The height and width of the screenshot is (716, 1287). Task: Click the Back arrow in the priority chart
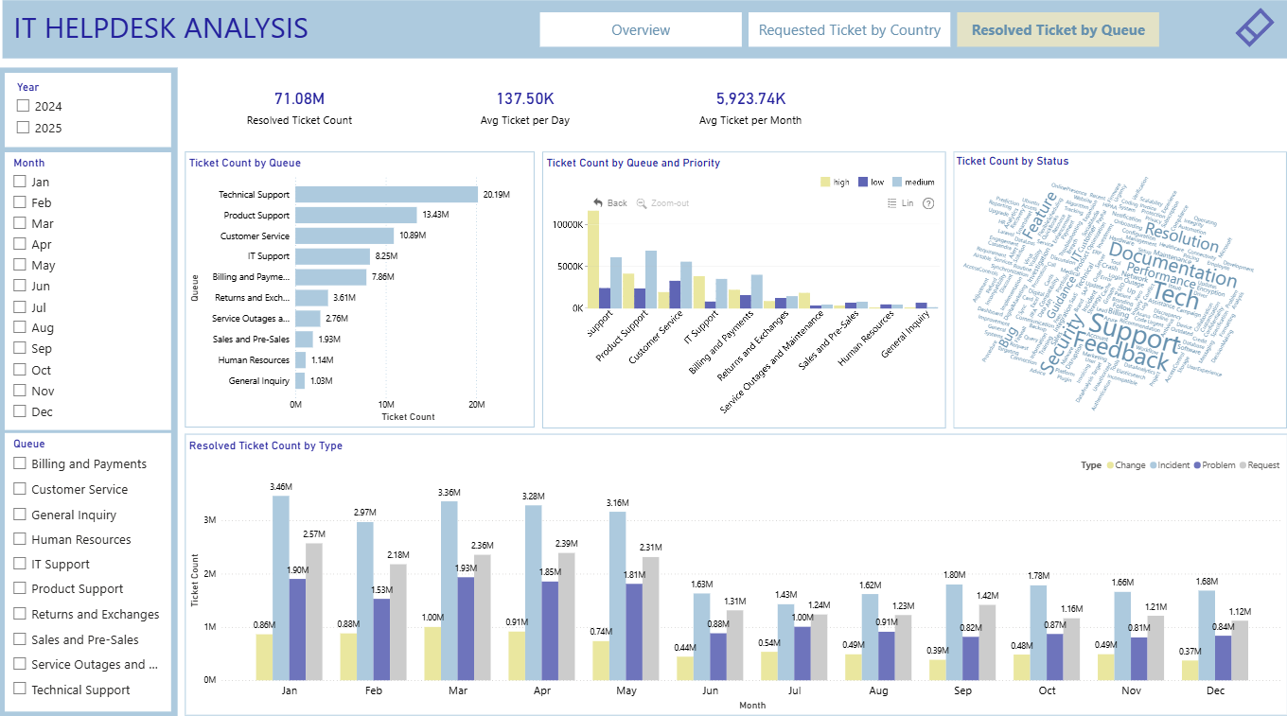[598, 203]
